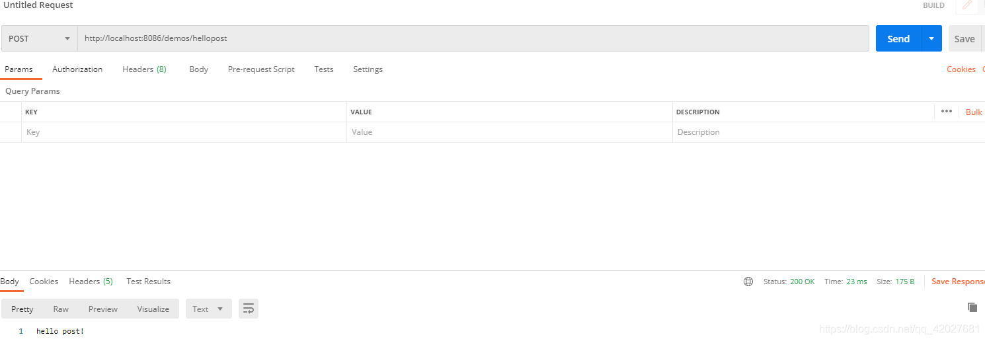Click the Bulk Edit link
This screenshot has width=985, height=341.
point(974,112)
